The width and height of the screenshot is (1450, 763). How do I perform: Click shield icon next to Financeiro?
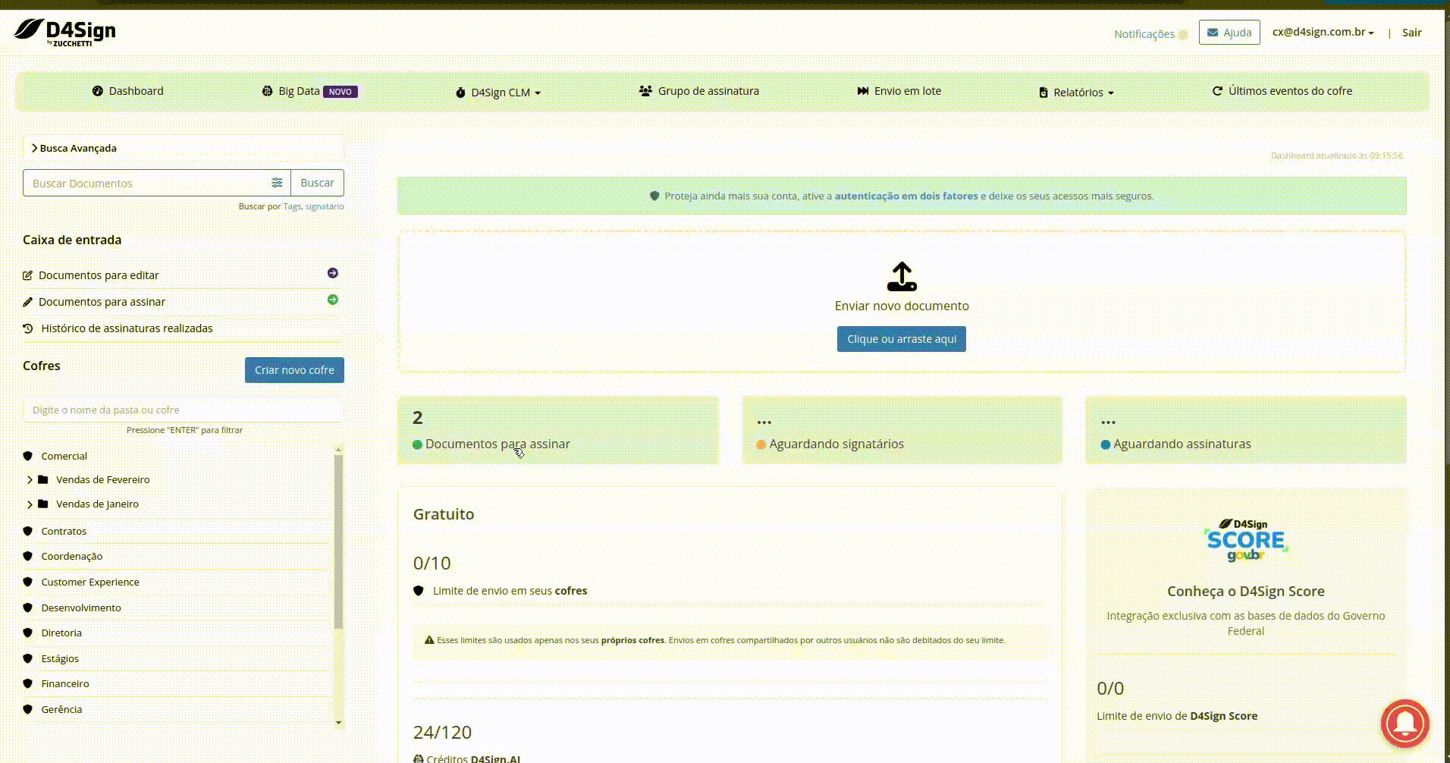point(28,683)
